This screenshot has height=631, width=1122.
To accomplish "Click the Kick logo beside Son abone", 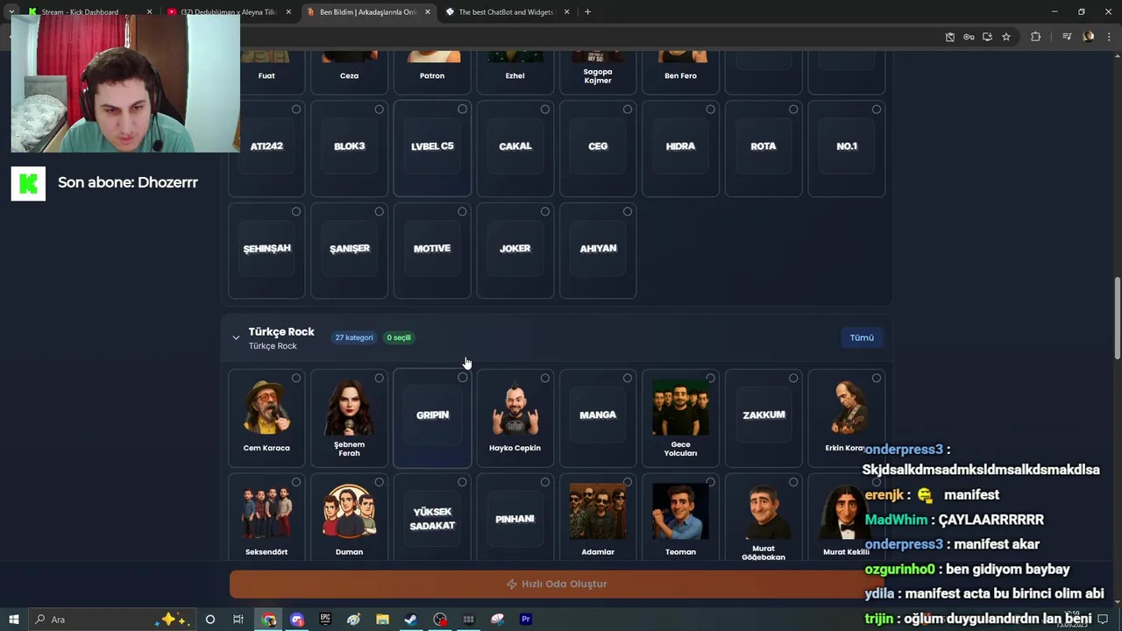I will coord(28,183).
